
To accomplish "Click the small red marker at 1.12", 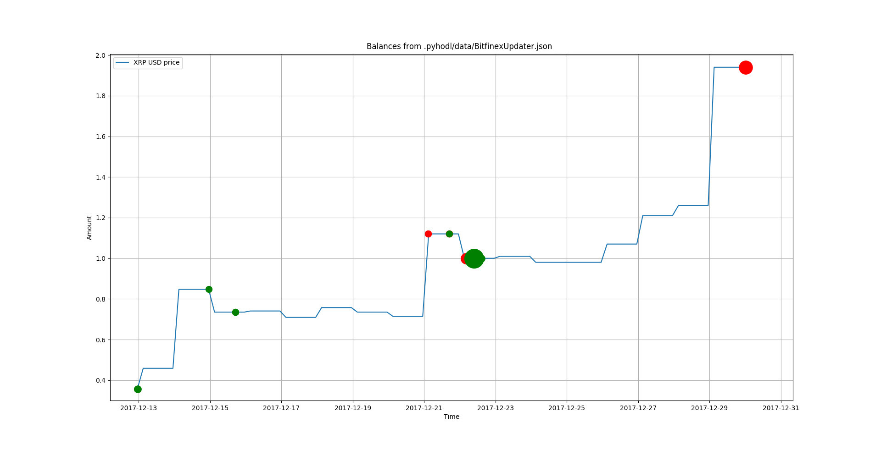I will [428, 234].
